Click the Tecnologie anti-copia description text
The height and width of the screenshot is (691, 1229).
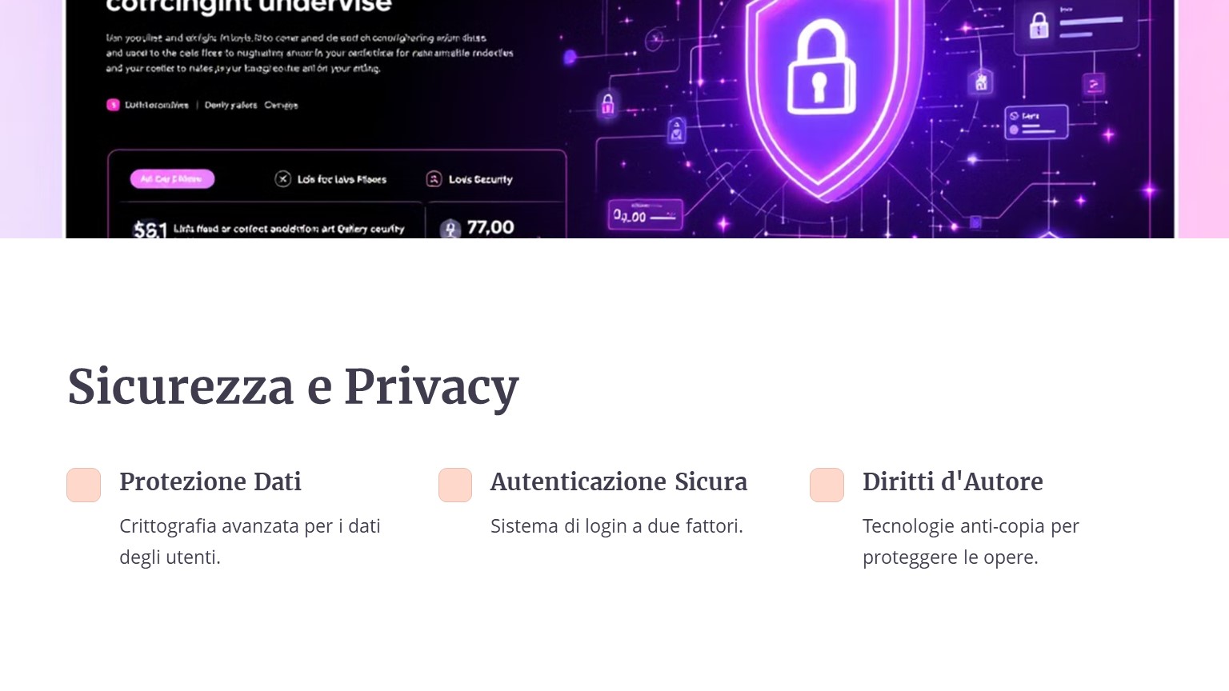pyautogui.click(x=971, y=541)
